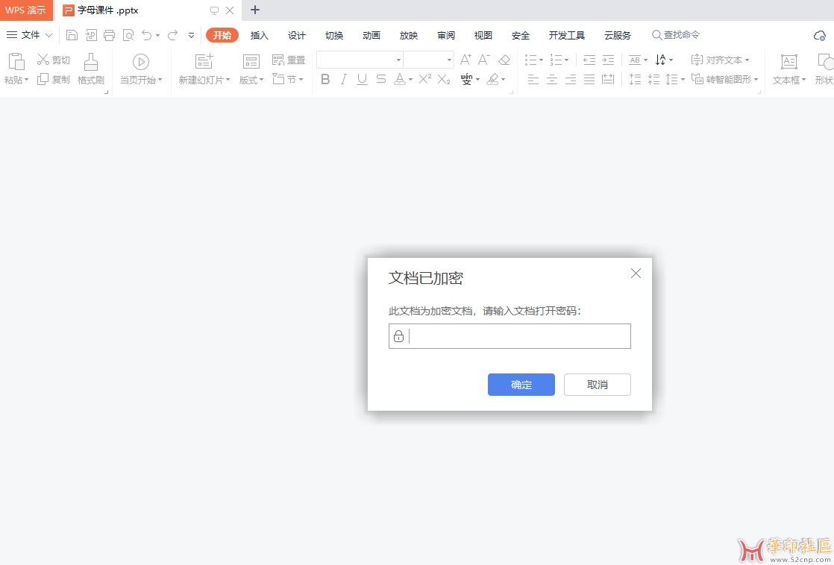Open the font name dropdown
834x565 pixels.
pos(398,60)
